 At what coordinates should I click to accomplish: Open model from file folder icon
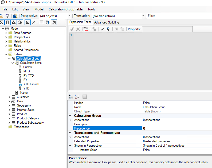pos(1,16)
